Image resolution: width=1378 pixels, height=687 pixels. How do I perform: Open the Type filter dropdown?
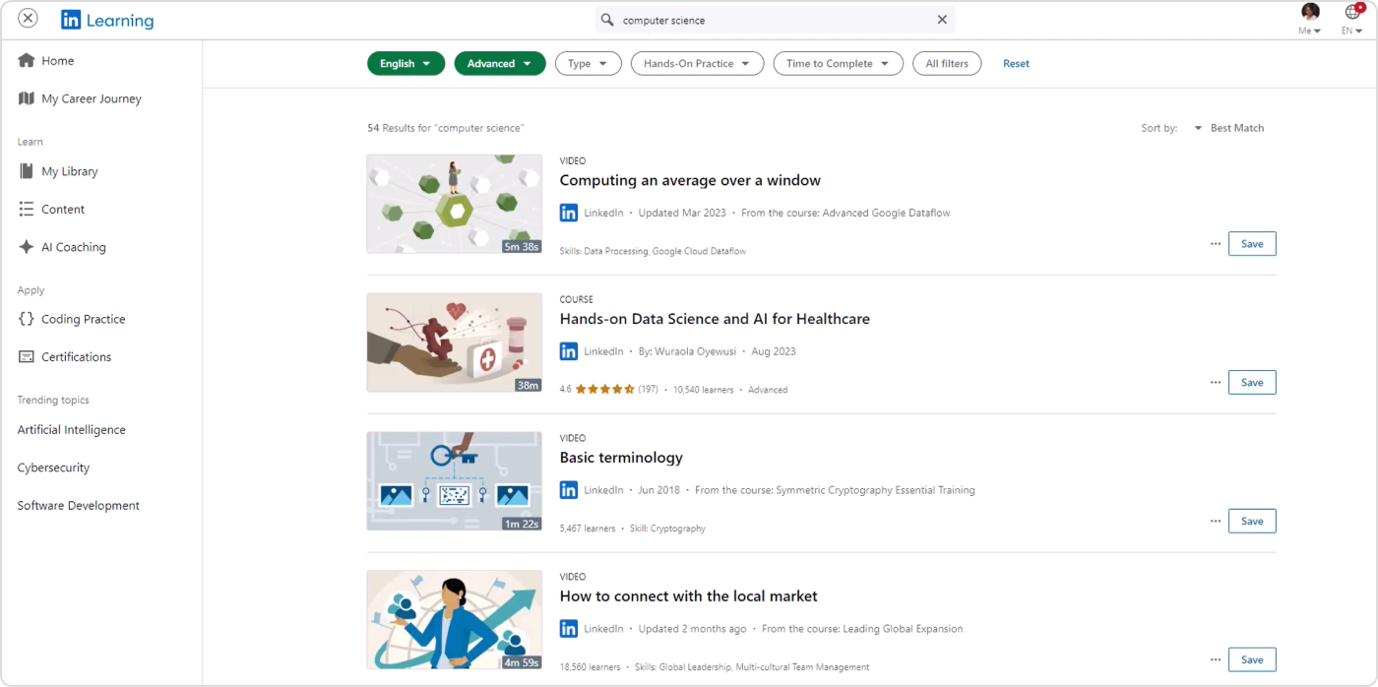pos(588,63)
